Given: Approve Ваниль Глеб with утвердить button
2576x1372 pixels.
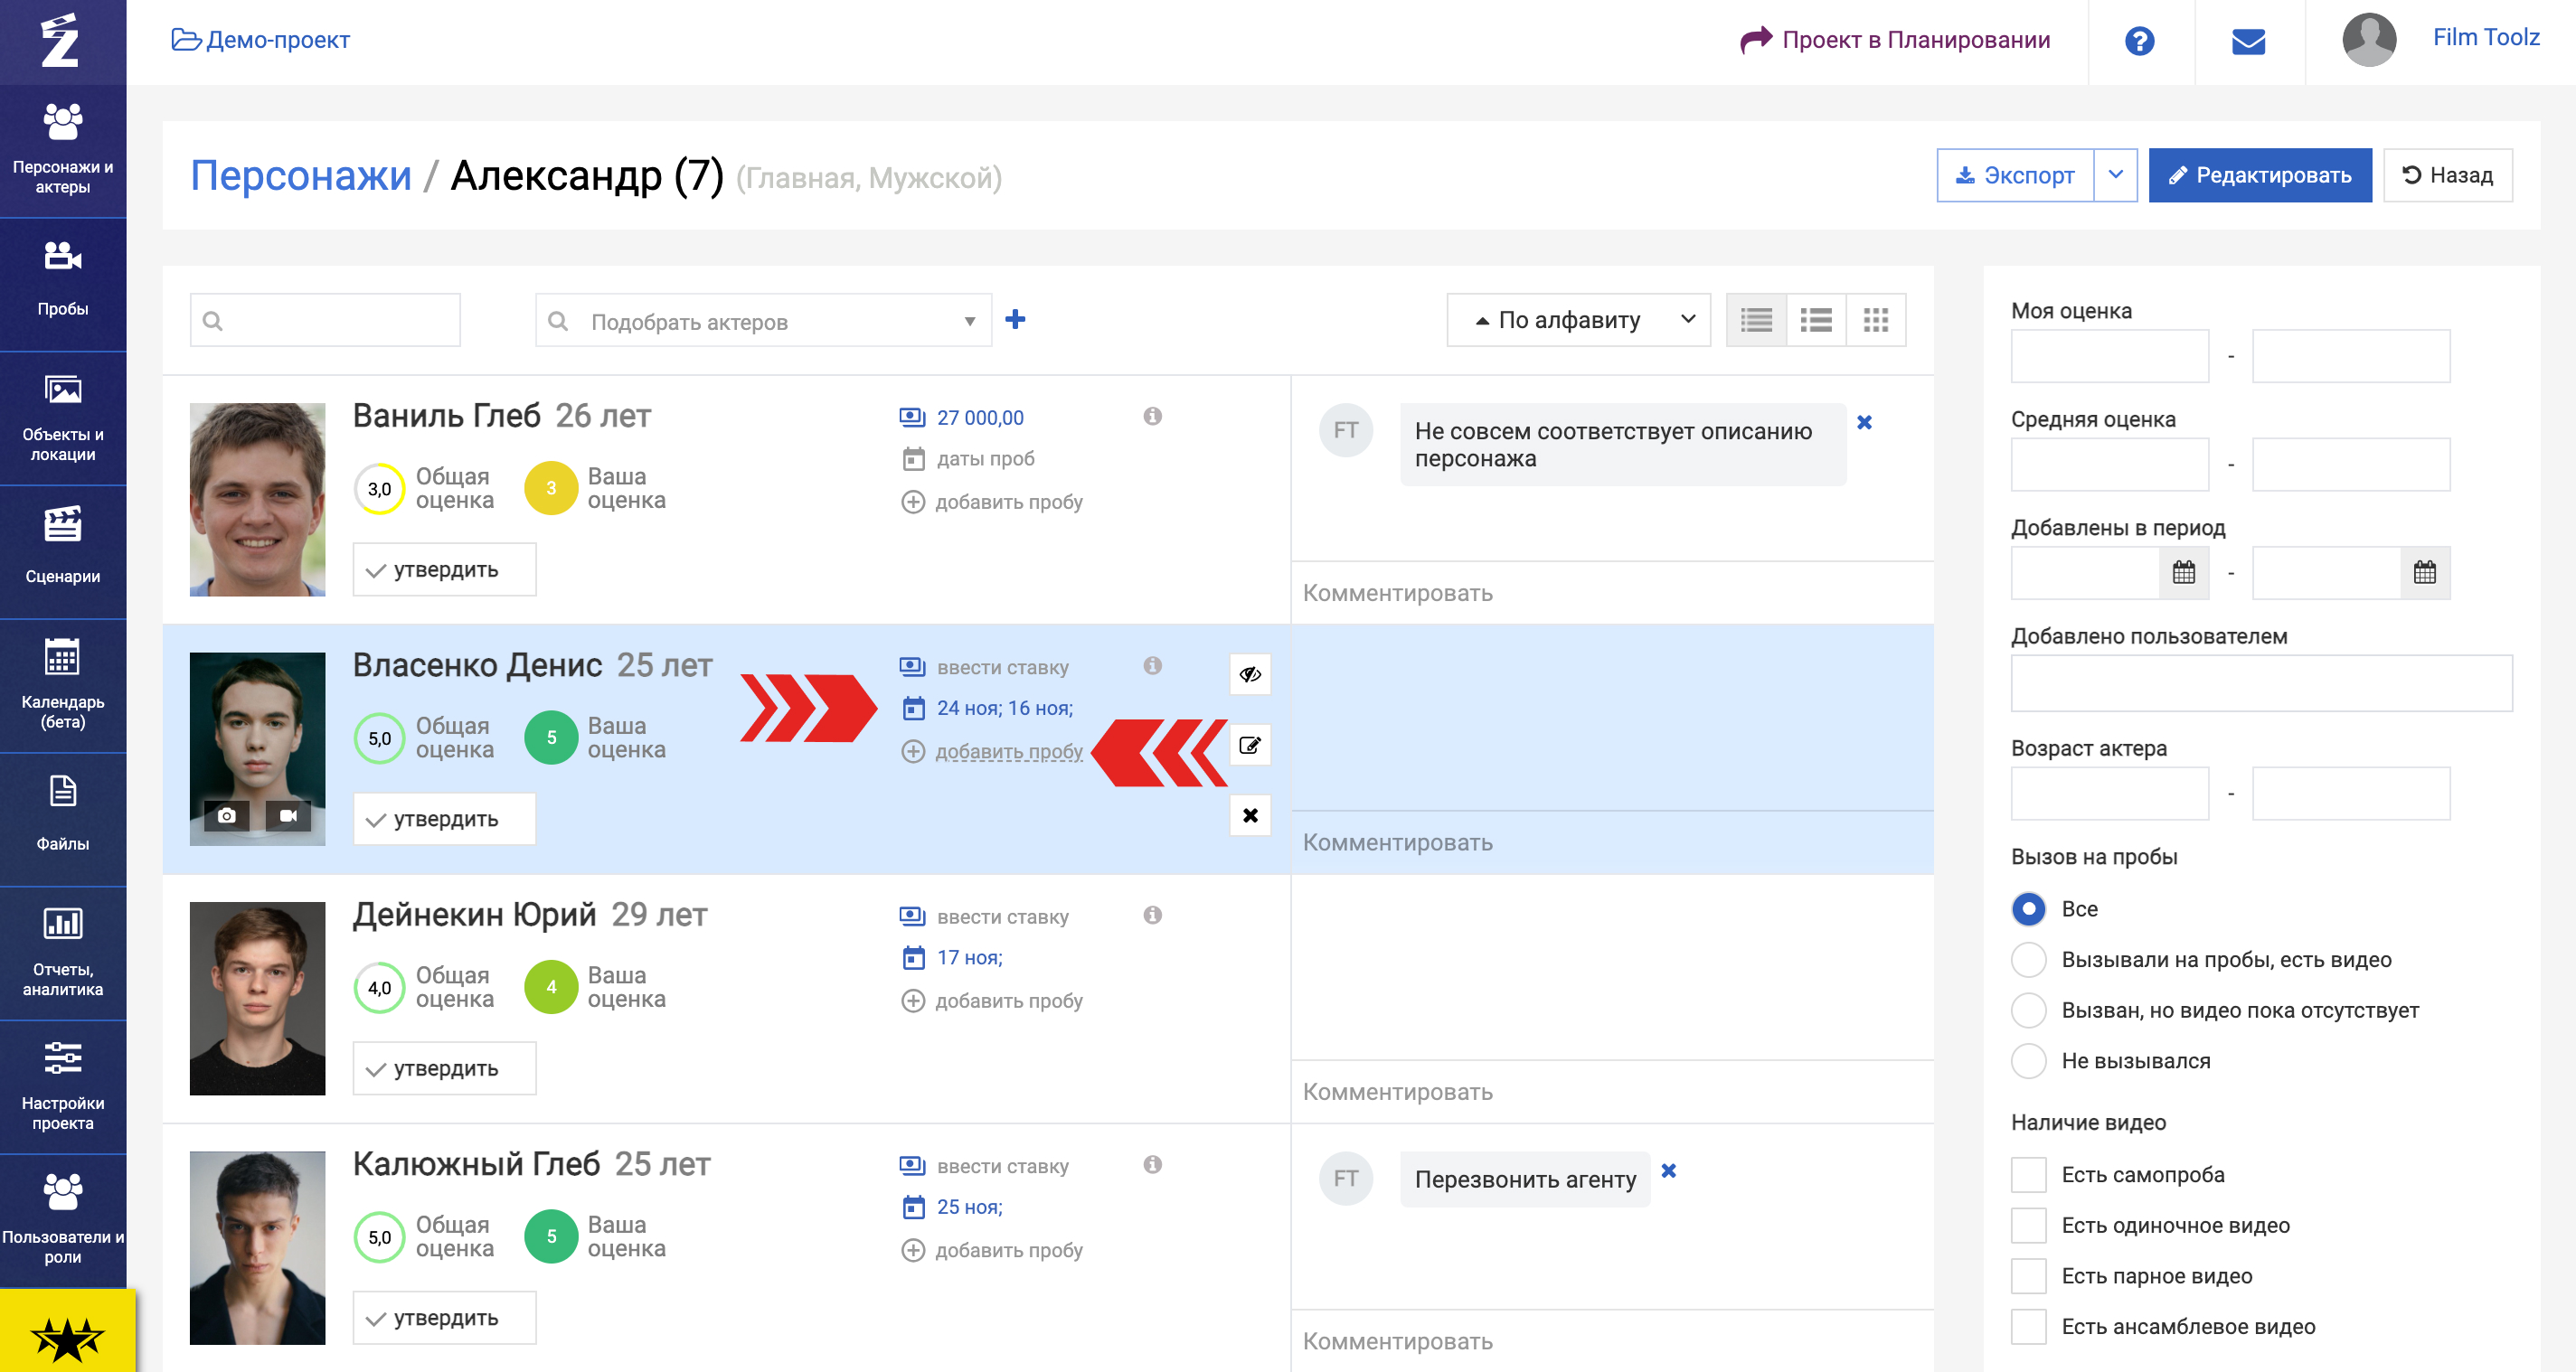Looking at the screenshot, I should click(x=444, y=569).
